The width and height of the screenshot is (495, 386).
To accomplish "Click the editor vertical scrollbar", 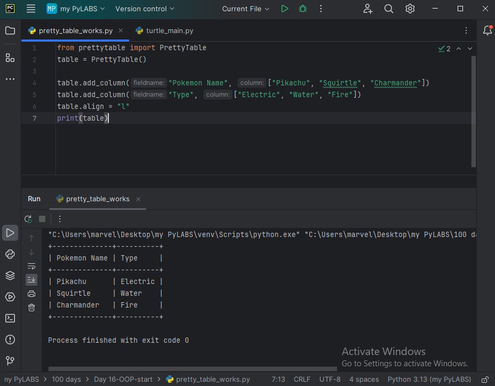I will pyautogui.click(x=474, y=112).
